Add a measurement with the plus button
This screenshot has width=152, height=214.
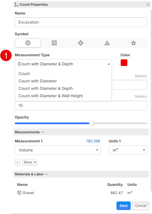[18, 162]
